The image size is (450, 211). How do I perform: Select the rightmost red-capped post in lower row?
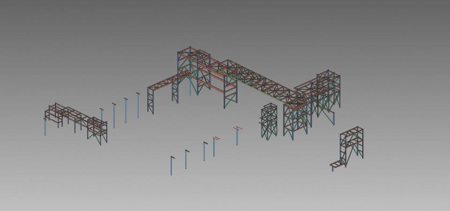(x=237, y=136)
